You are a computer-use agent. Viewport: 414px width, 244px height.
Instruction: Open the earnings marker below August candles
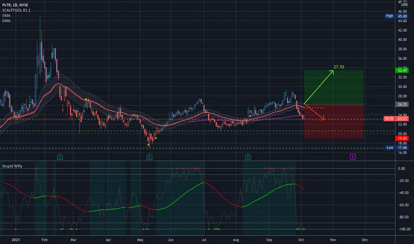pyautogui.click(x=248, y=157)
